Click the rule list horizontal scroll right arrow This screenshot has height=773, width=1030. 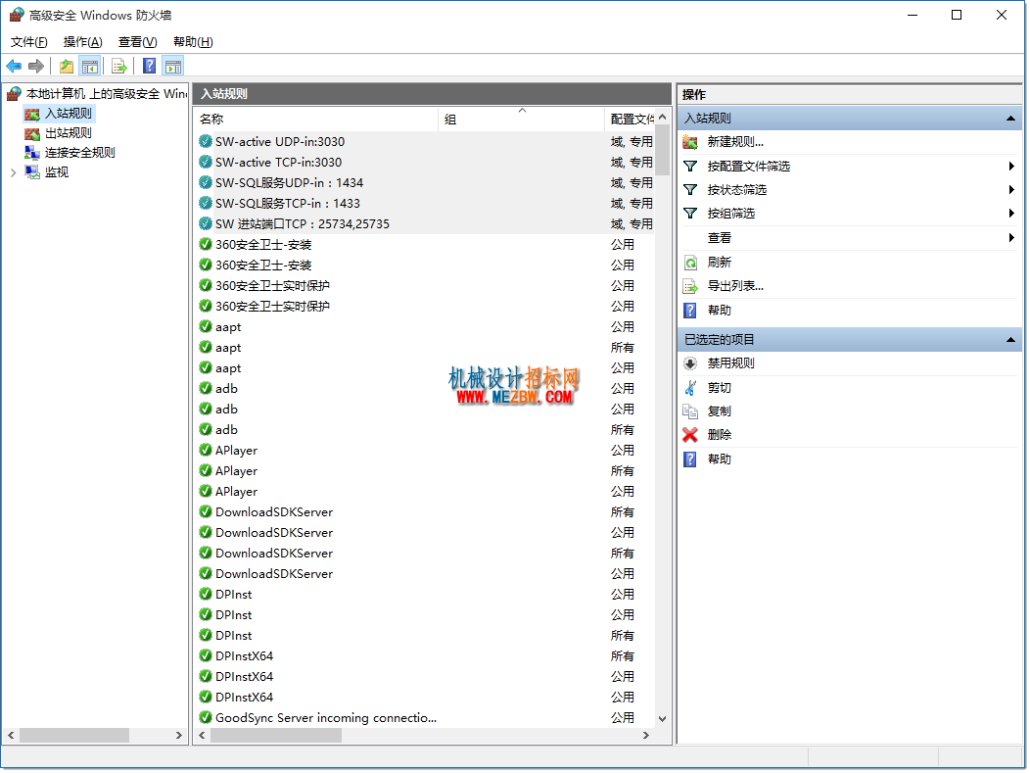tap(646, 736)
